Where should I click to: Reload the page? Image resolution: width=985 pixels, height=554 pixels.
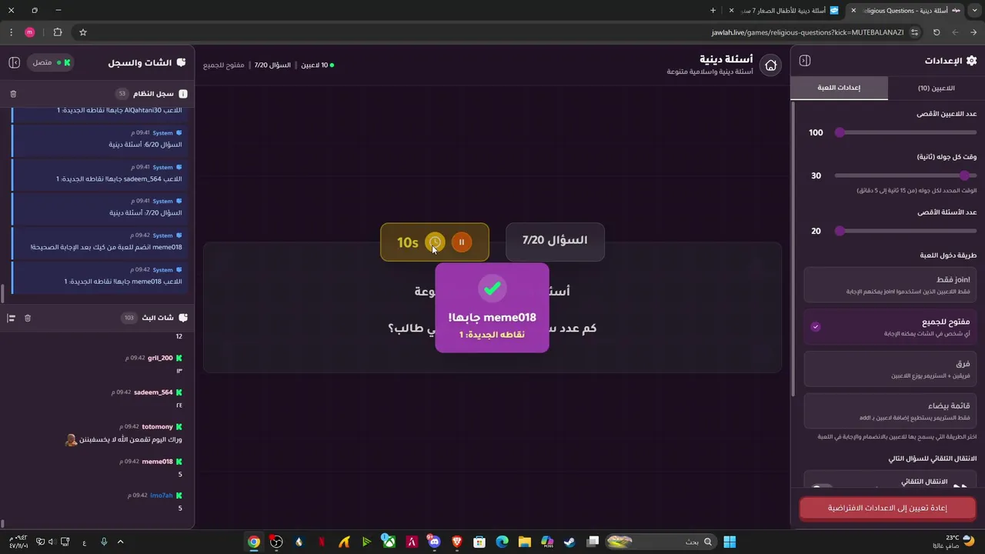coord(937,32)
